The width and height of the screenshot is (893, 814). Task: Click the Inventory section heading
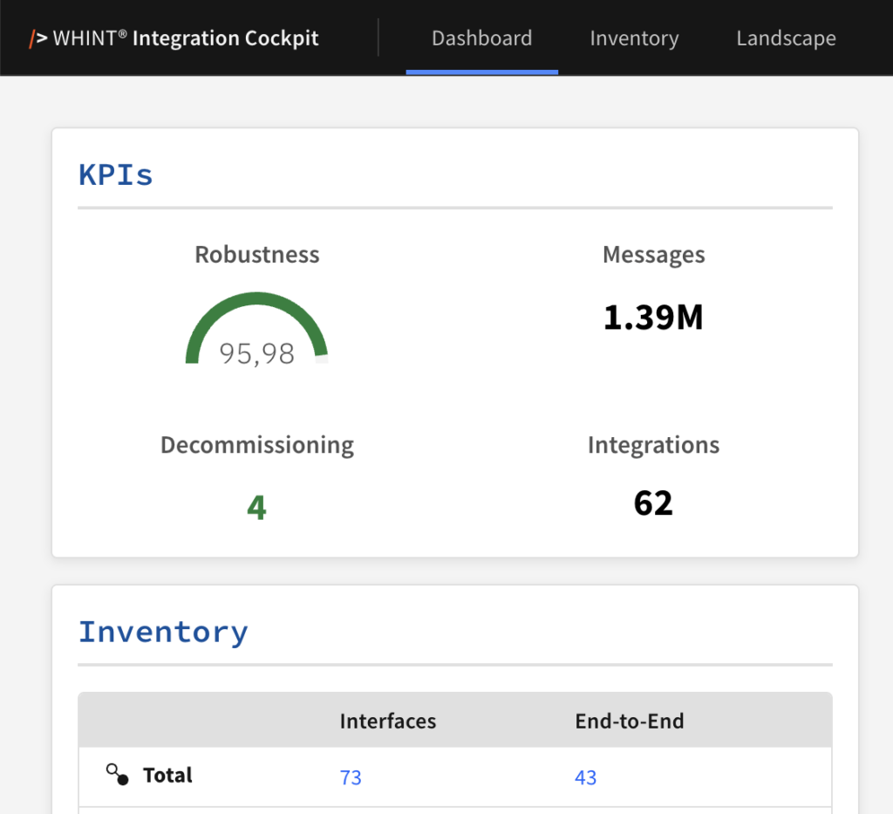(163, 631)
